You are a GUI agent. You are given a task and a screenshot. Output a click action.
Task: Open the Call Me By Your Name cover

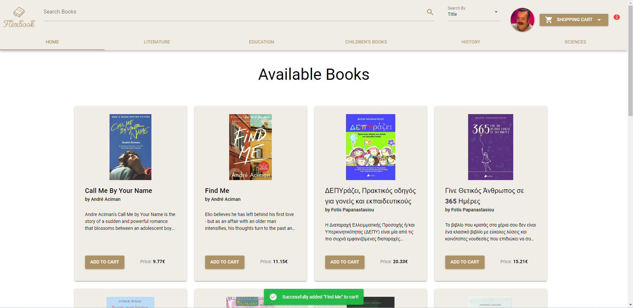(130, 147)
